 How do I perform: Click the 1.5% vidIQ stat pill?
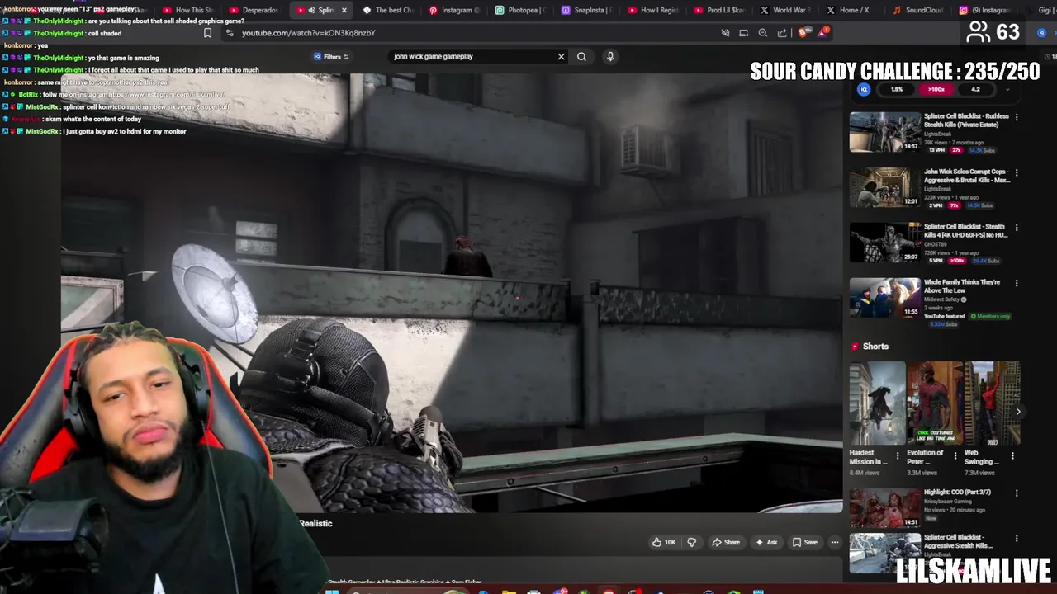[x=898, y=89]
